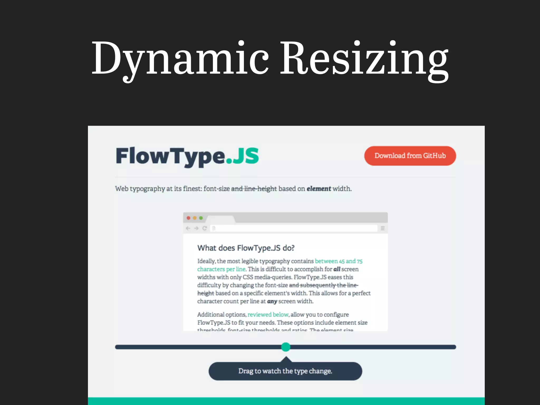Open the hamburger menu in mock browser
Viewport: 540px width, 405px height.
pyautogui.click(x=383, y=228)
